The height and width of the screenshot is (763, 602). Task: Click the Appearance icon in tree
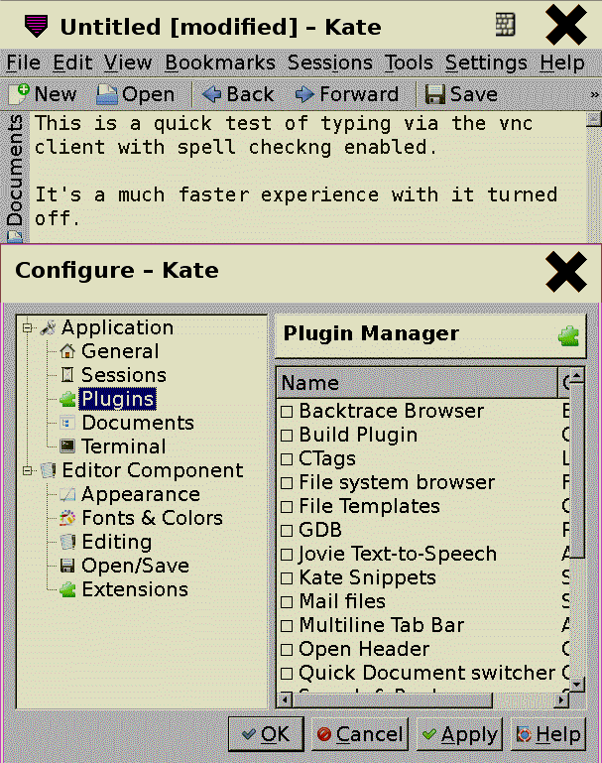point(67,494)
